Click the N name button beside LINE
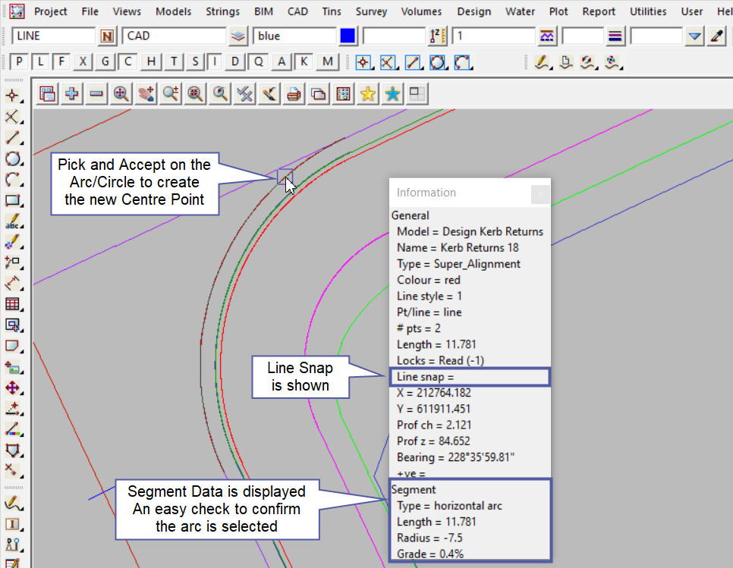The height and width of the screenshot is (568, 733). coord(107,36)
